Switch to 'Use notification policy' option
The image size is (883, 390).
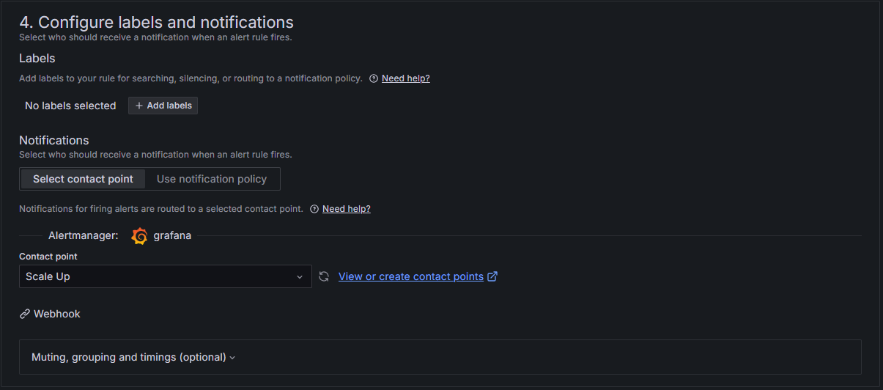click(x=212, y=179)
